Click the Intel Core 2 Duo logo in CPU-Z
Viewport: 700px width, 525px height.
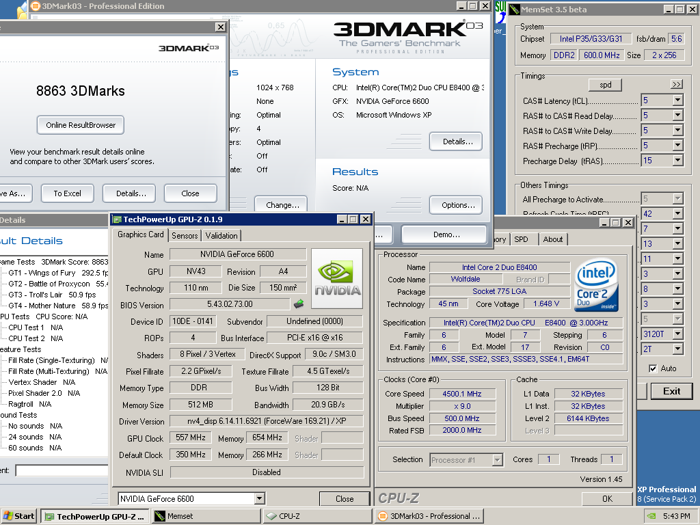point(597,284)
